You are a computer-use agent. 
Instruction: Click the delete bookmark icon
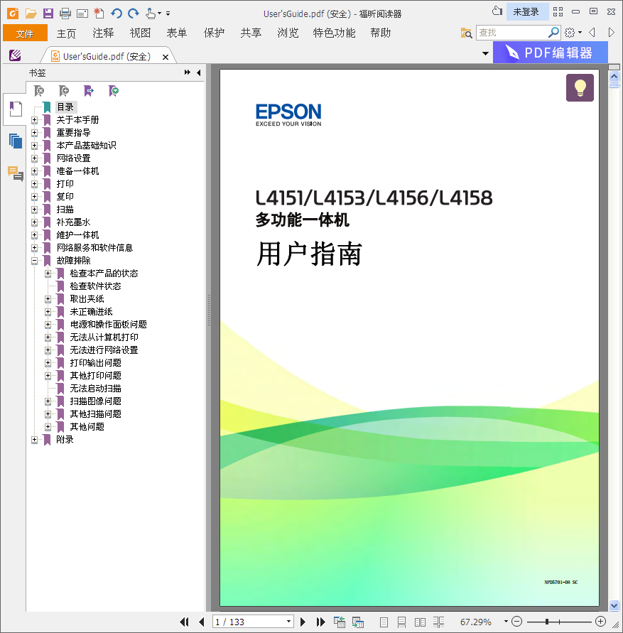39,91
